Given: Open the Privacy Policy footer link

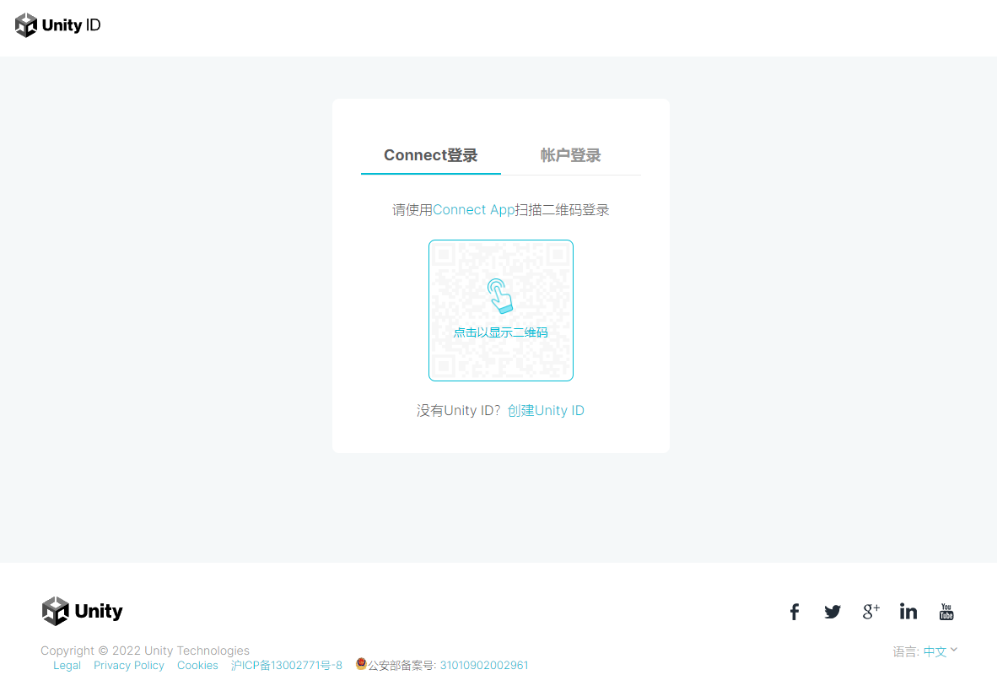Looking at the screenshot, I should coord(128,666).
